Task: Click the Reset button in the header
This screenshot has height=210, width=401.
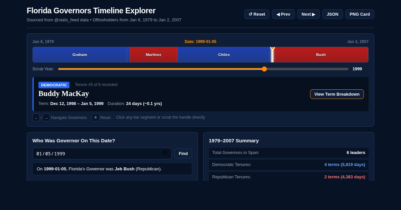Action: pyautogui.click(x=257, y=14)
